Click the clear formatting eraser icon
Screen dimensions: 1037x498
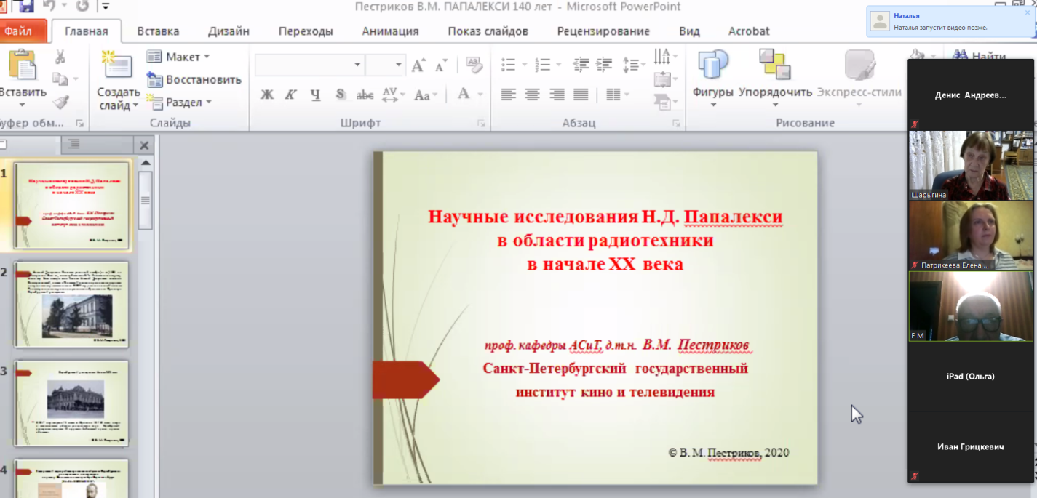474,65
